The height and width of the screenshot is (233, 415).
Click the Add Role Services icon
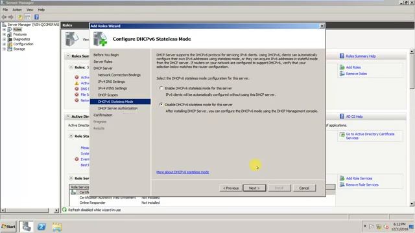pos(342,179)
